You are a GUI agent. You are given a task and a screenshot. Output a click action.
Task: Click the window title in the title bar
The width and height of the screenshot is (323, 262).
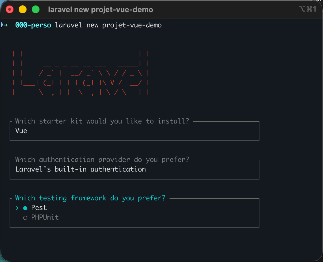coord(100,10)
